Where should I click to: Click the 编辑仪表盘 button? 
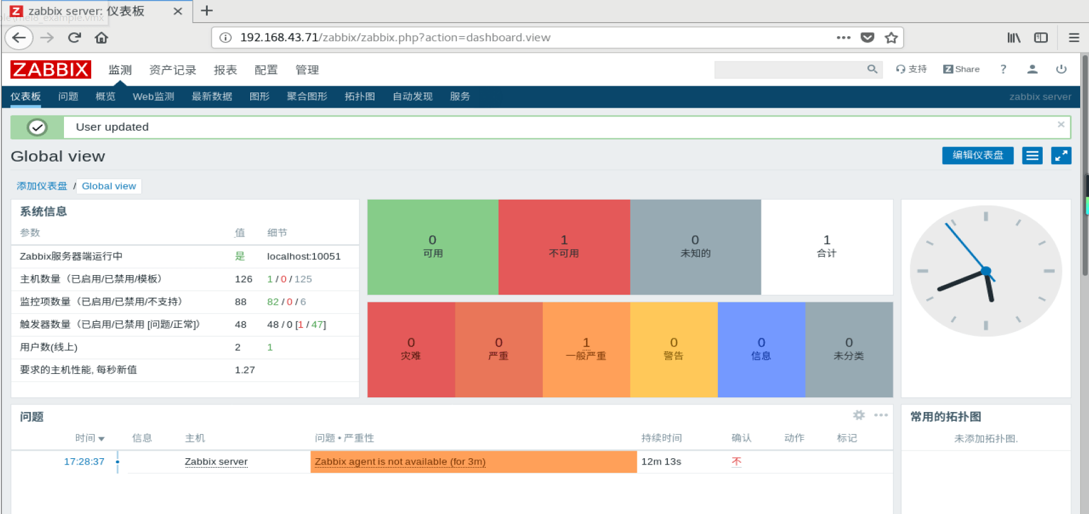978,155
